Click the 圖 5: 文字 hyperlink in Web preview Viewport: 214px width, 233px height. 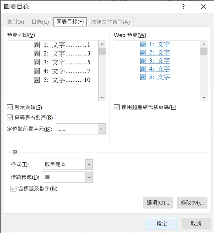(x=155, y=77)
